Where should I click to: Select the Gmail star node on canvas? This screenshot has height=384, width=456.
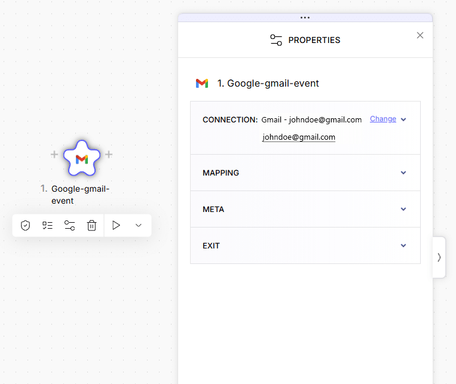(x=82, y=158)
